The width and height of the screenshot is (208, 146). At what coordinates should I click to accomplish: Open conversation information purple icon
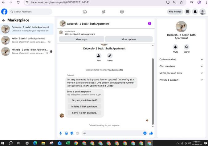tap(149, 23)
